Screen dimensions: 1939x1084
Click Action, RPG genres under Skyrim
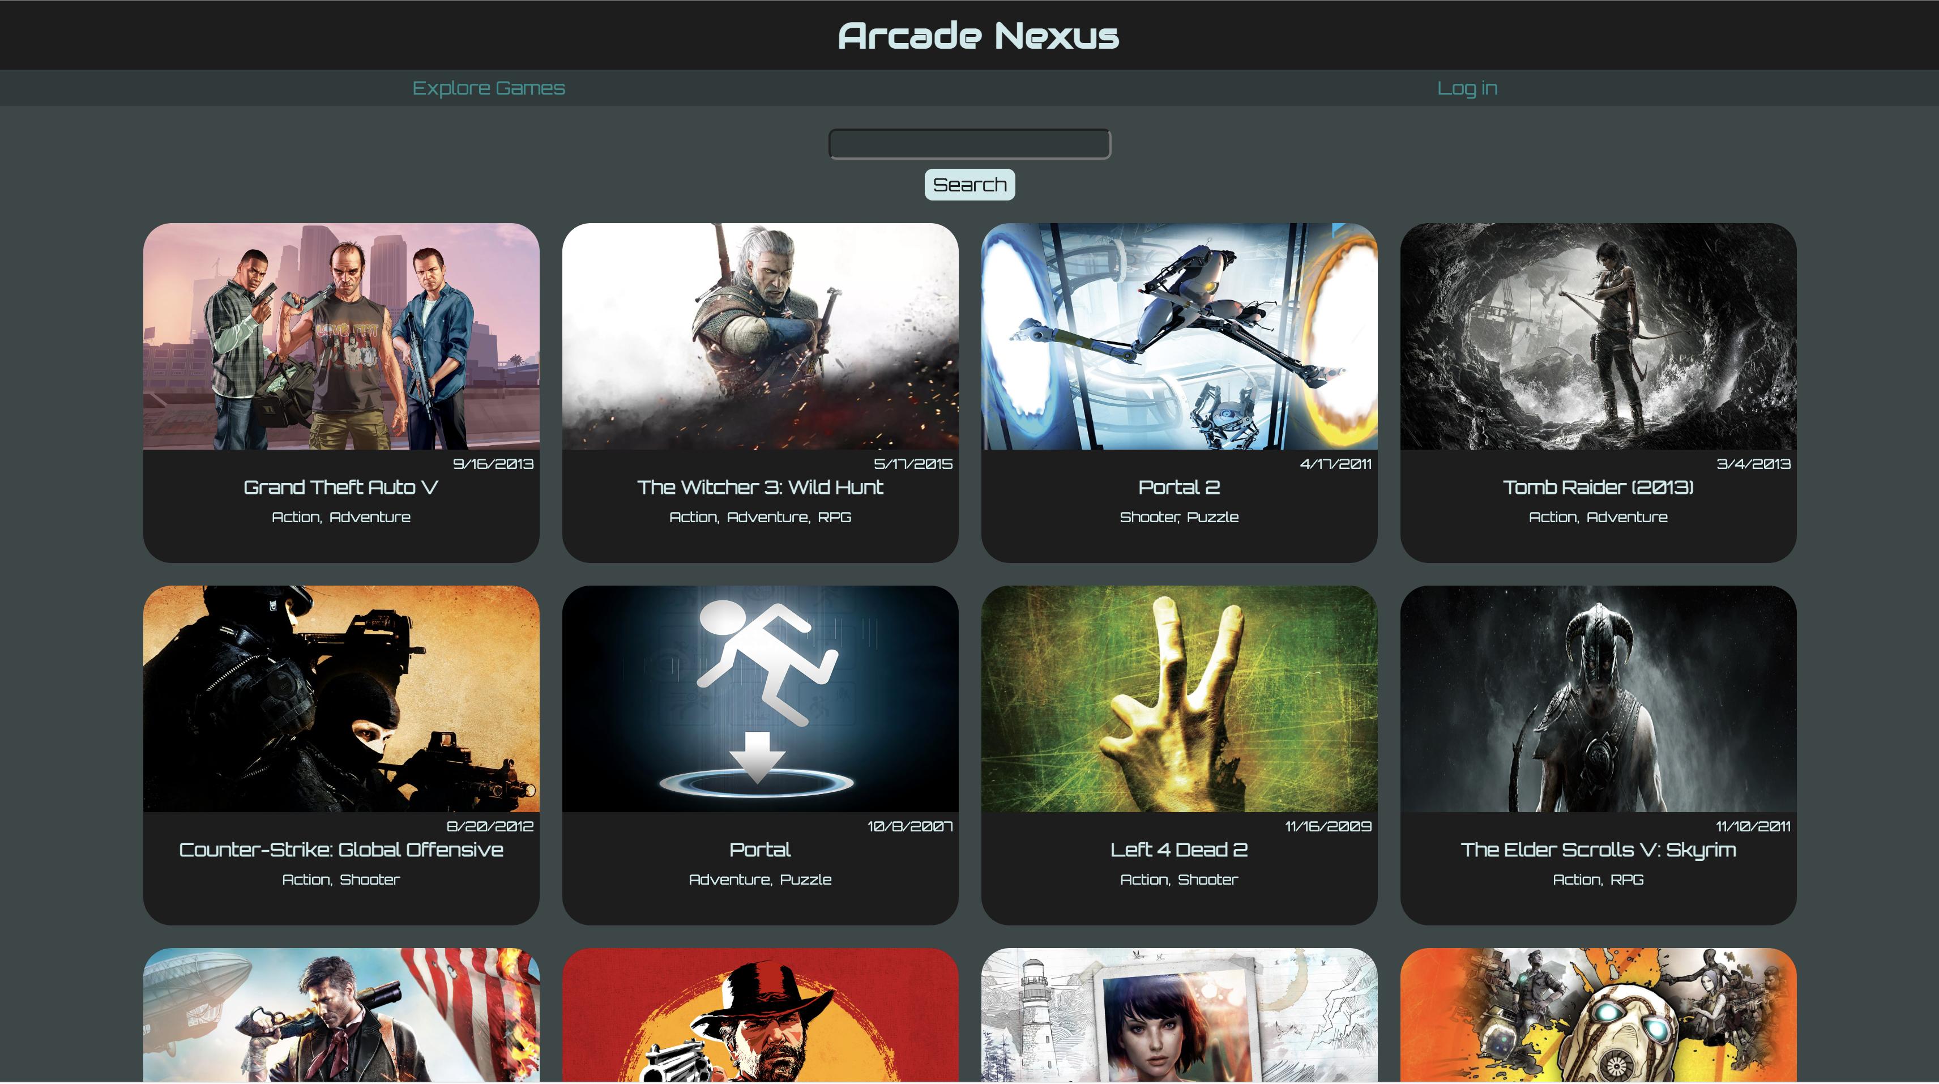tap(1598, 879)
